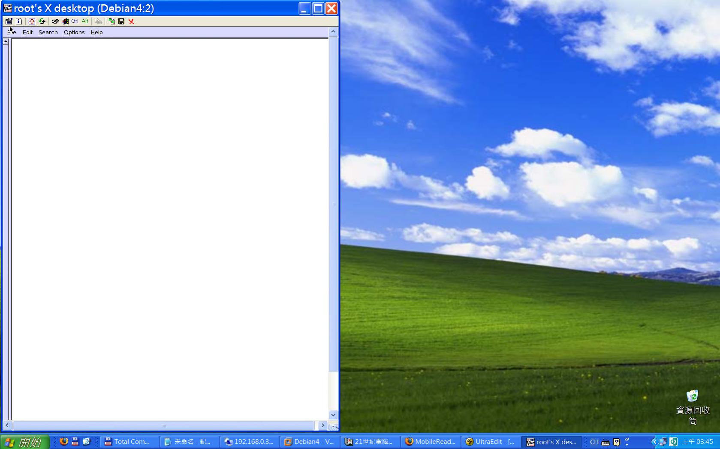Click scroll left arrow of VNC window
The width and height of the screenshot is (720, 449).
(7, 425)
